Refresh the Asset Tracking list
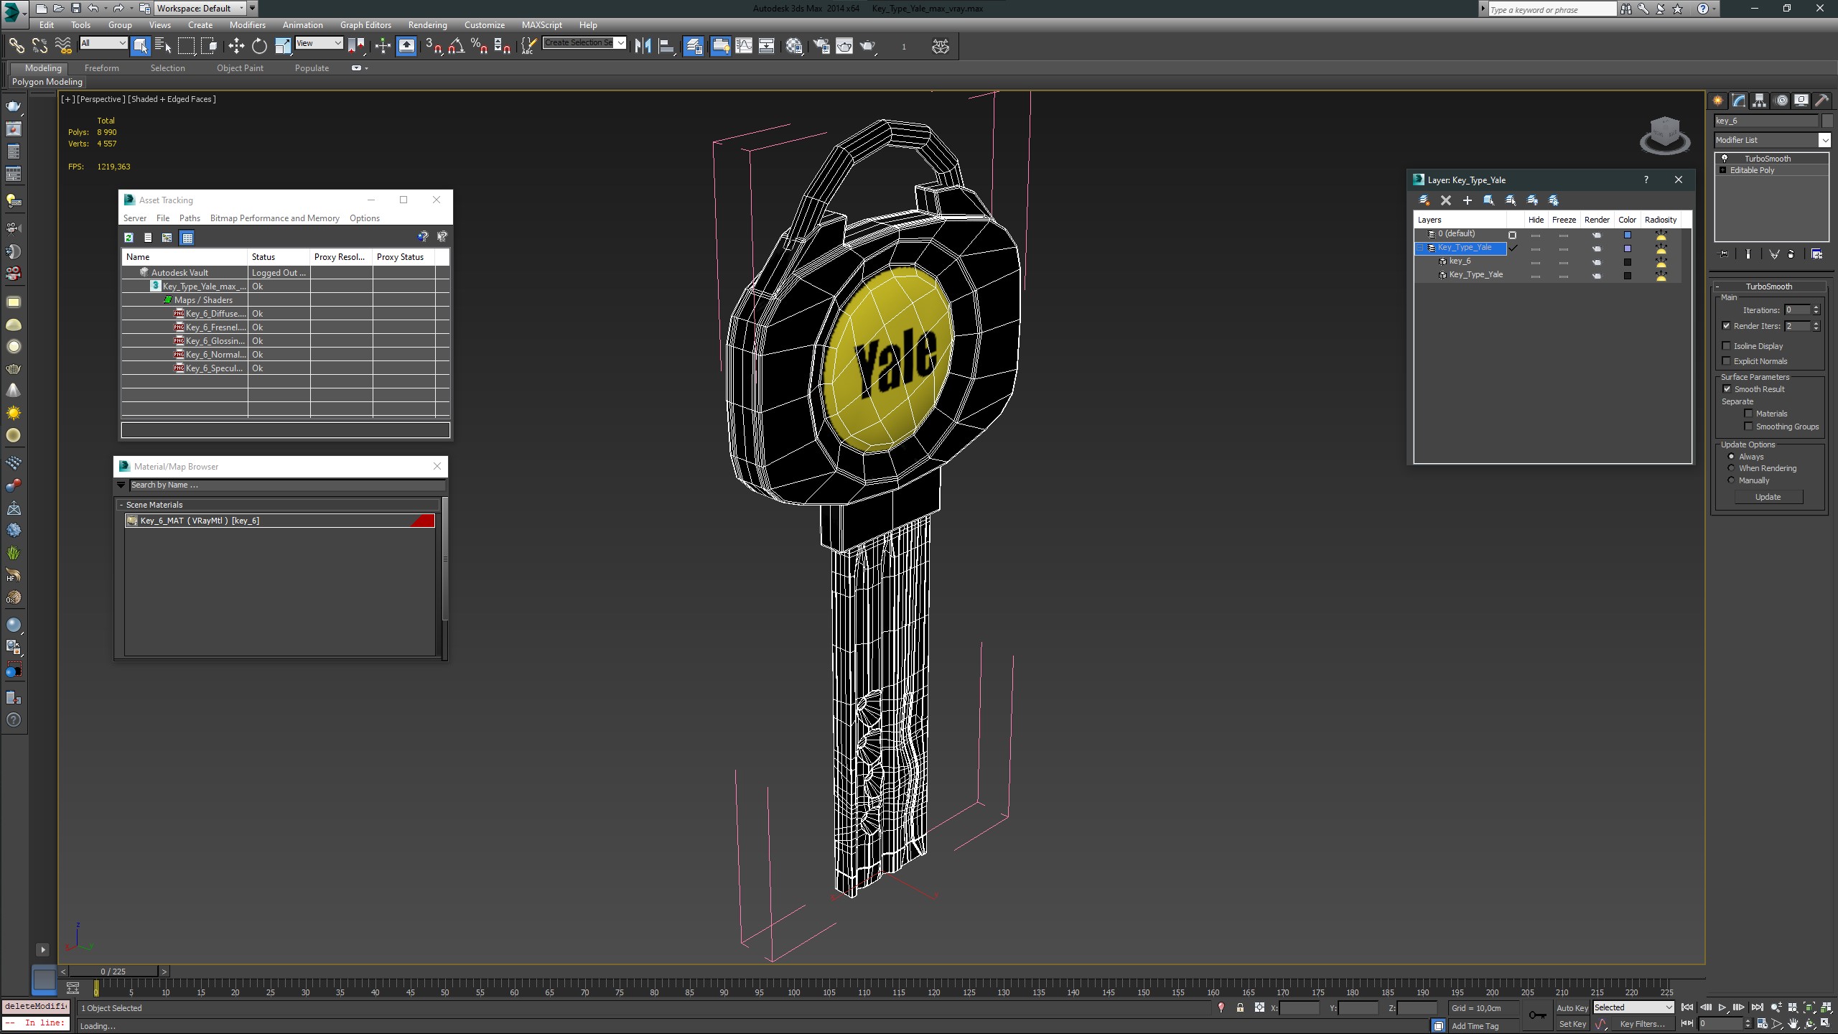Screen dimensions: 1838x1034 click(129, 238)
